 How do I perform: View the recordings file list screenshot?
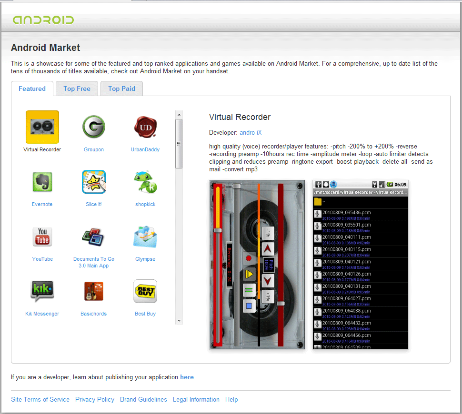(x=361, y=265)
